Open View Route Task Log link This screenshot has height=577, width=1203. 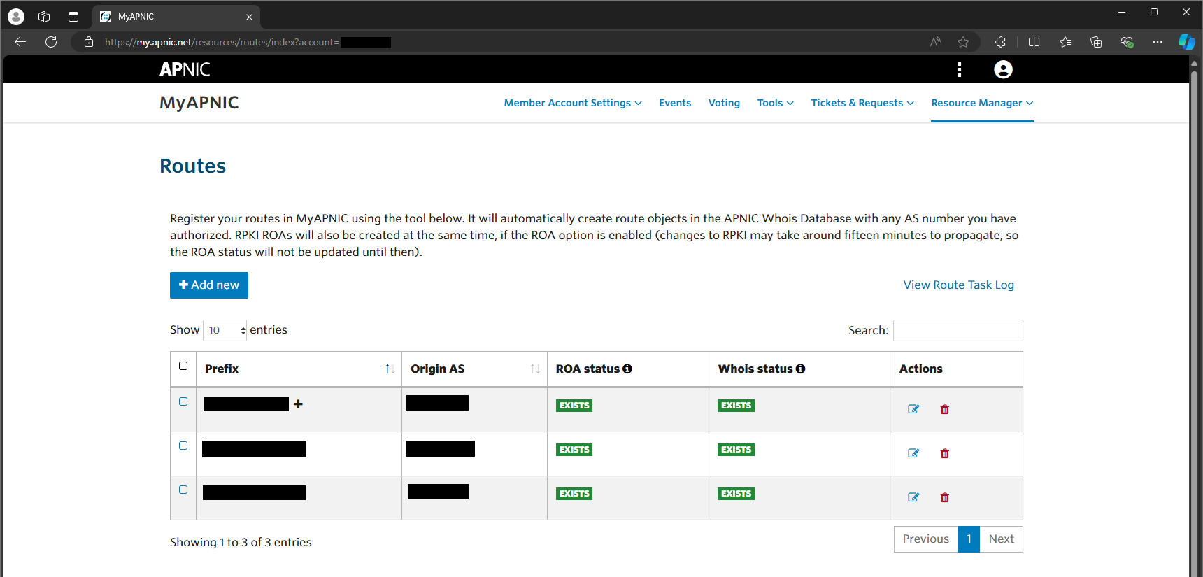click(958, 285)
